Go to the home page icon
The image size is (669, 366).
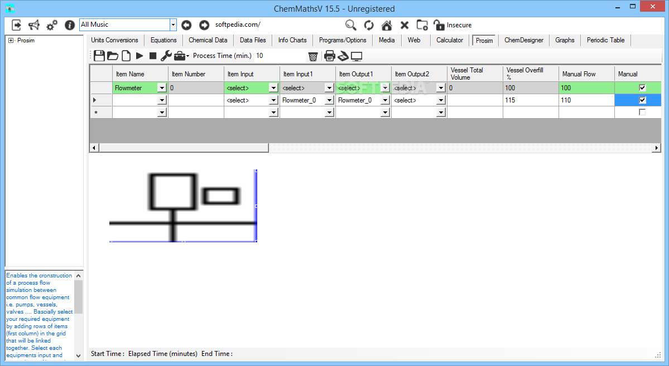click(x=387, y=25)
